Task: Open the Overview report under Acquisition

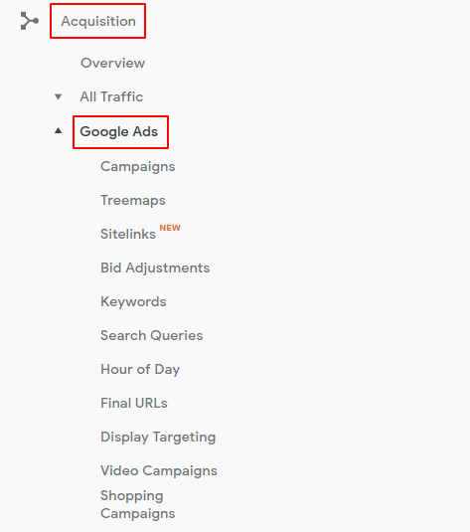Action: 112,63
